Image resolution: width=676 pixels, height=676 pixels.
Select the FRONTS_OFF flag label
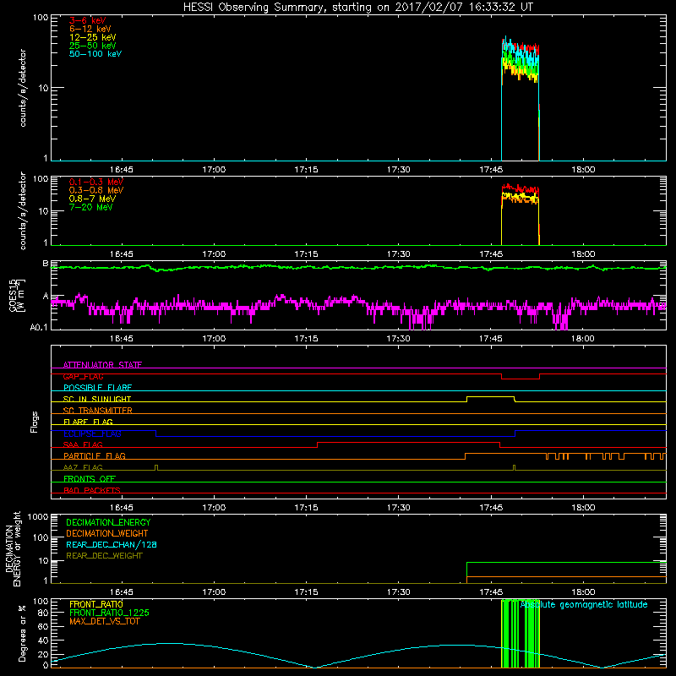coord(90,478)
